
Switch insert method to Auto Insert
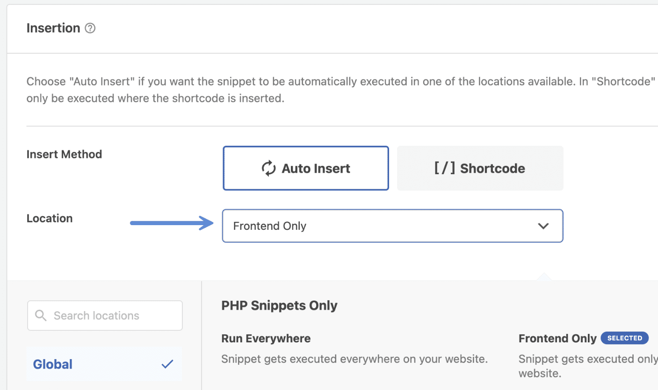(305, 168)
